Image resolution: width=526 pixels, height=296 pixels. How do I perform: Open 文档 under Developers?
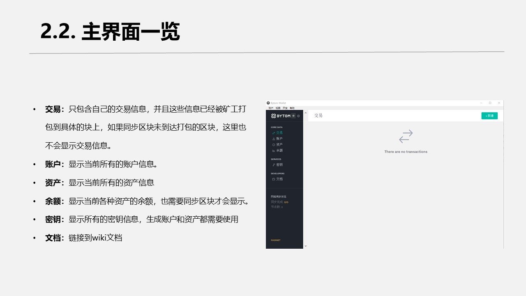tap(277, 179)
